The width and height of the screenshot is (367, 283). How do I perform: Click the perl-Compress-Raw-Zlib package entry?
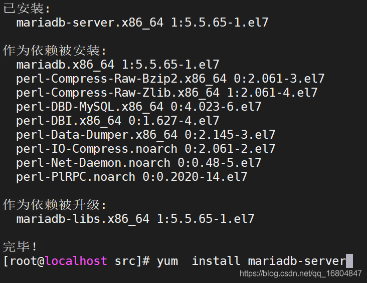(166, 93)
